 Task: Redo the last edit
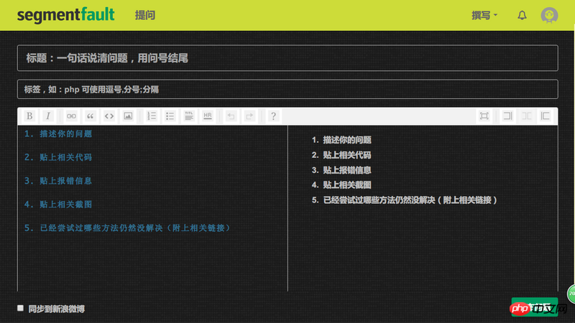click(249, 116)
